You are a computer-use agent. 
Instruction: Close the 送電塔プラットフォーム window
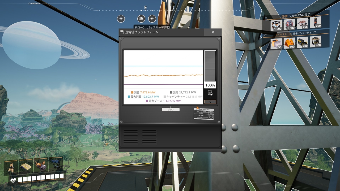point(213,32)
